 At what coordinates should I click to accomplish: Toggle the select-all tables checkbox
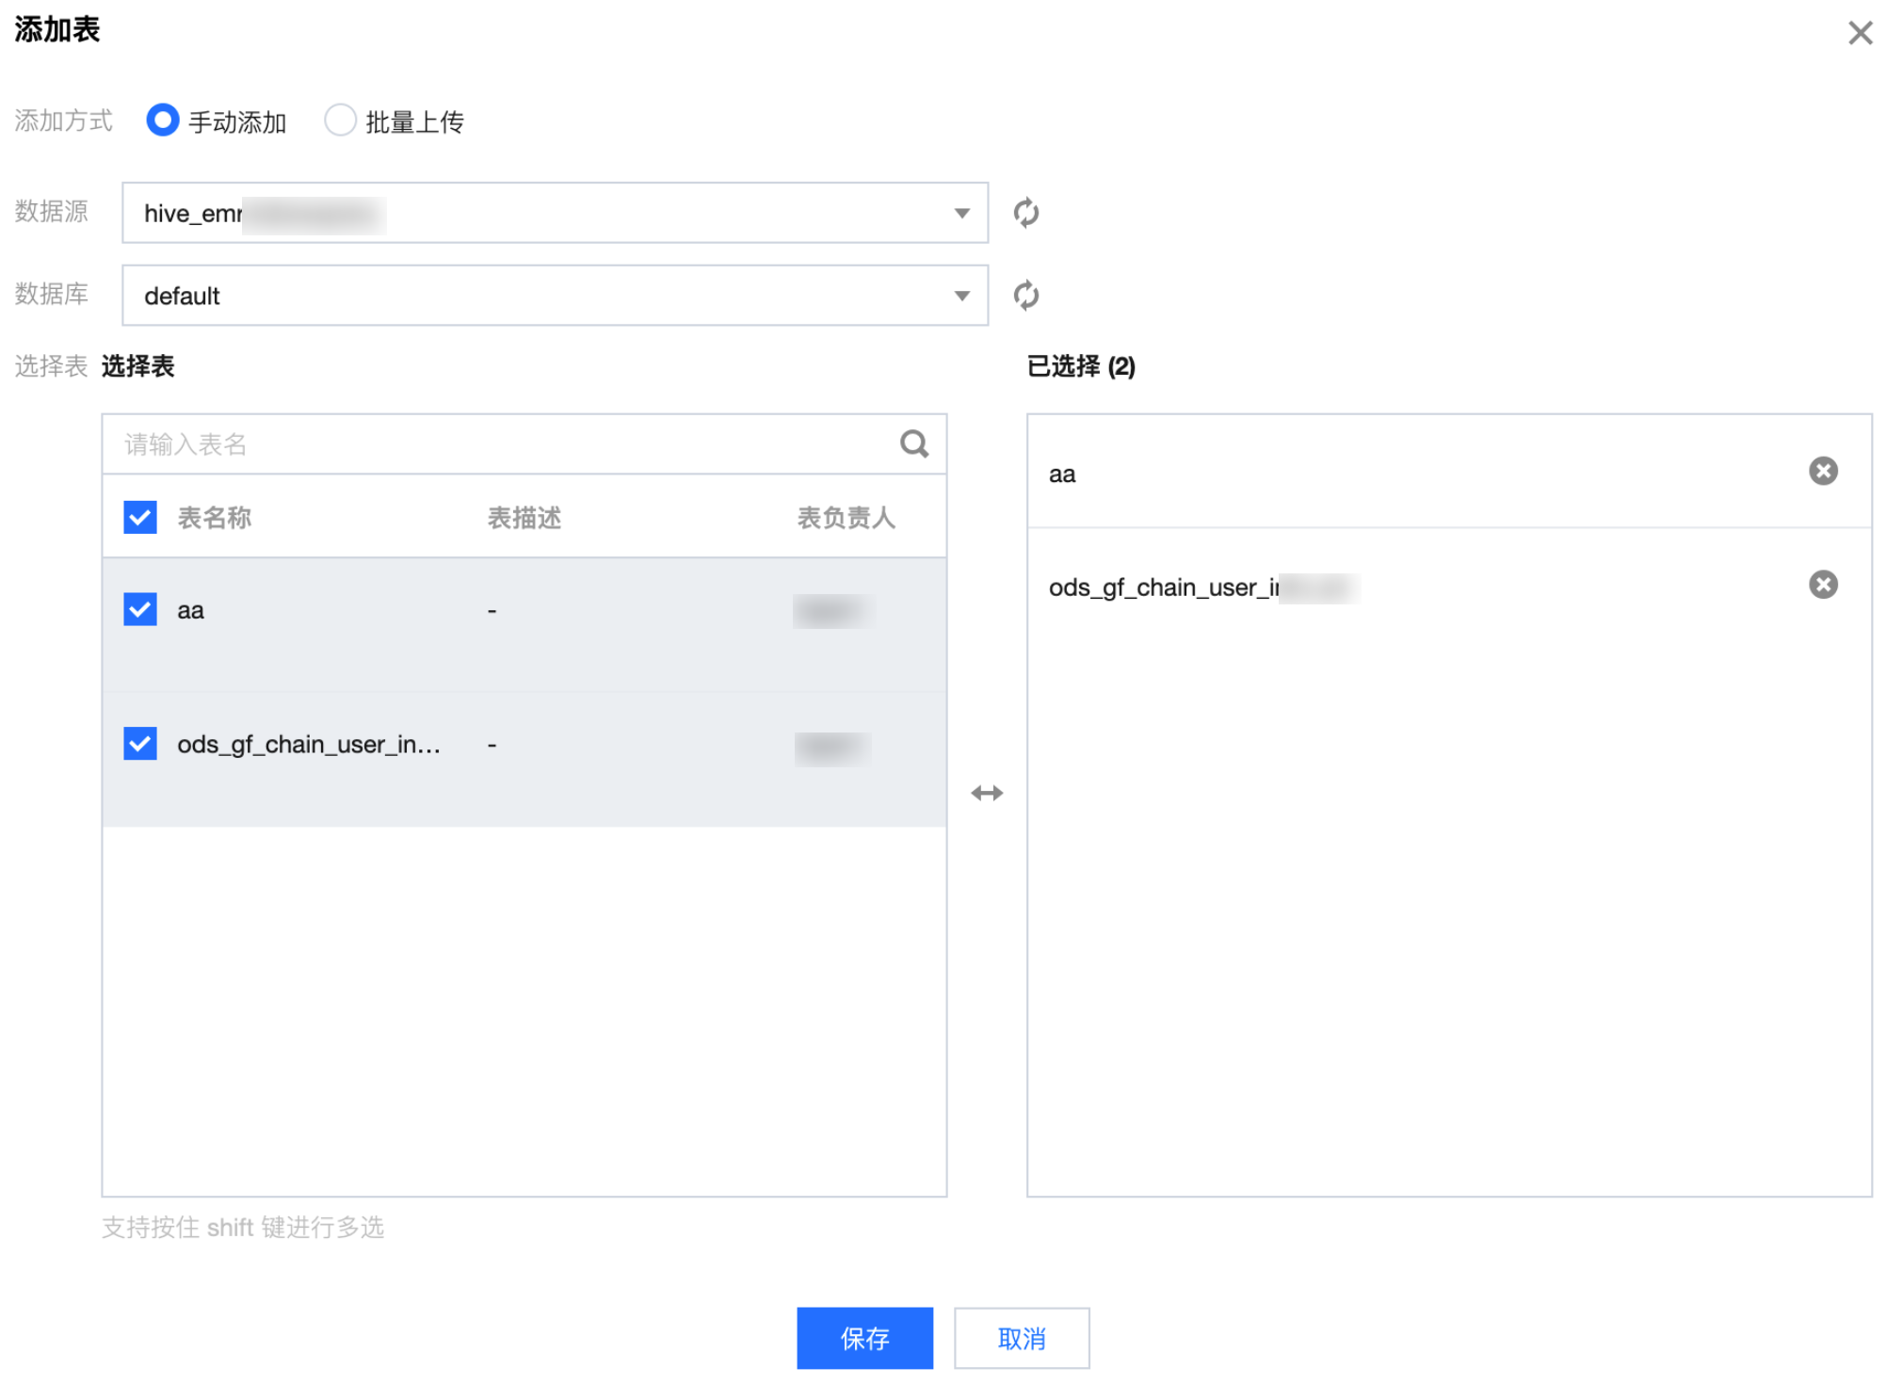[x=140, y=517]
